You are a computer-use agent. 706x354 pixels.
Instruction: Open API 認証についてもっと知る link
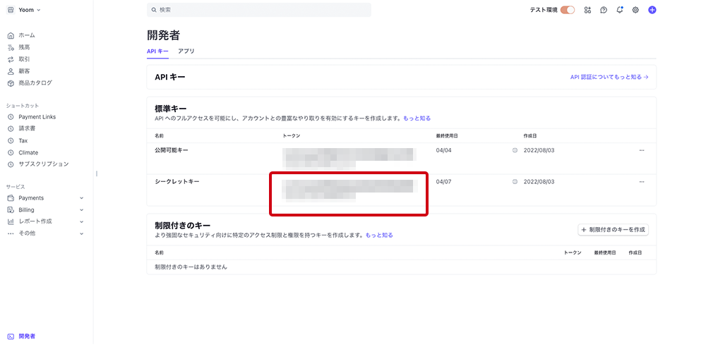pyautogui.click(x=609, y=77)
